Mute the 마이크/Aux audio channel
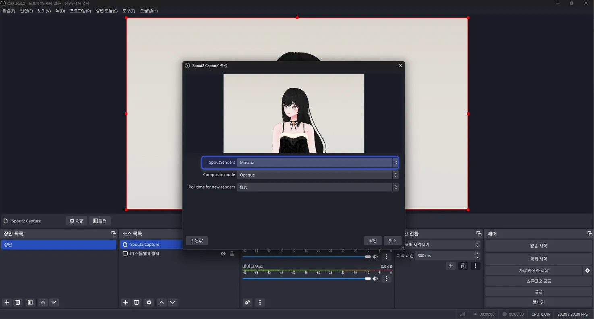This screenshot has height=319, width=594. [x=375, y=278]
